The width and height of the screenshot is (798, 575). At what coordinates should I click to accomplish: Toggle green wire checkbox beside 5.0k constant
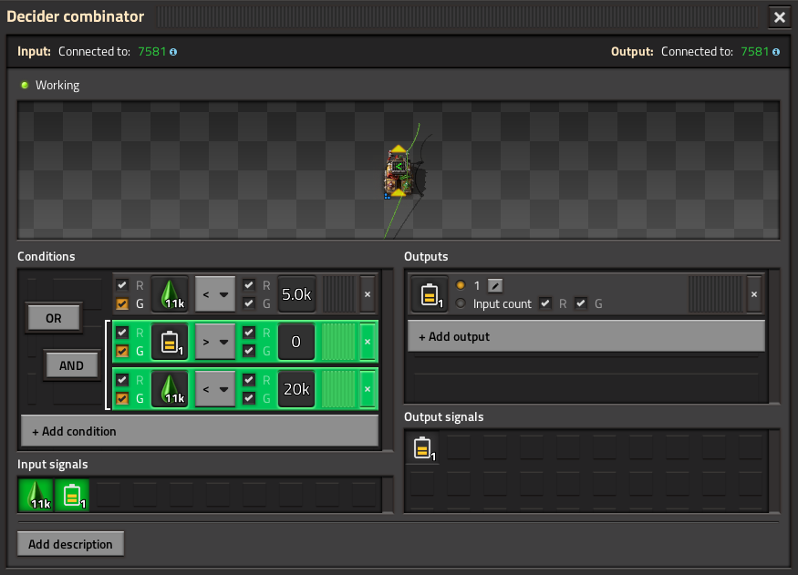click(x=249, y=304)
